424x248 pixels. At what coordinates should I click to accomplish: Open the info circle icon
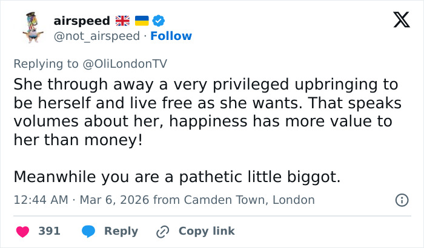pyautogui.click(x=400, y=200)
